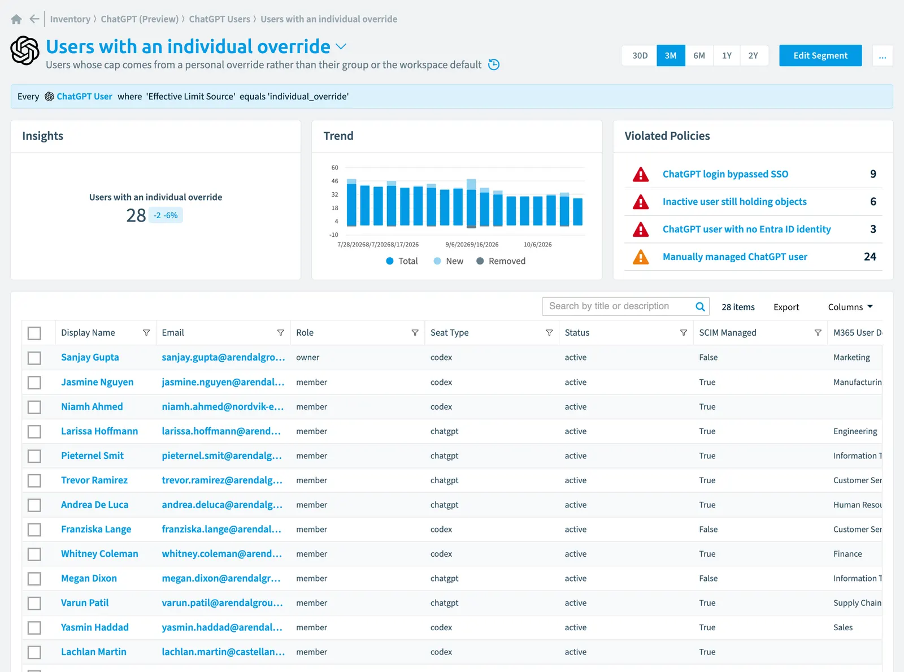Select the 6M time range

699,55
